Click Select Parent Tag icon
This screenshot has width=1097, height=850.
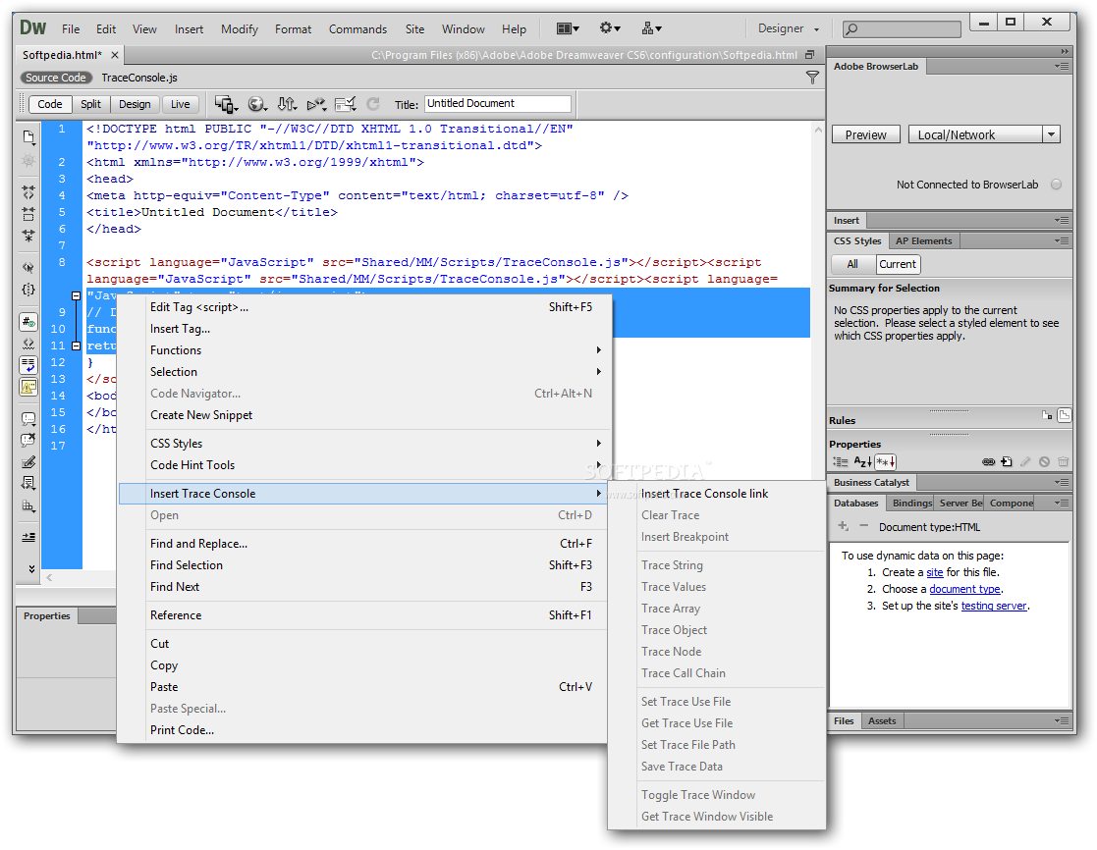click(27, 267)
